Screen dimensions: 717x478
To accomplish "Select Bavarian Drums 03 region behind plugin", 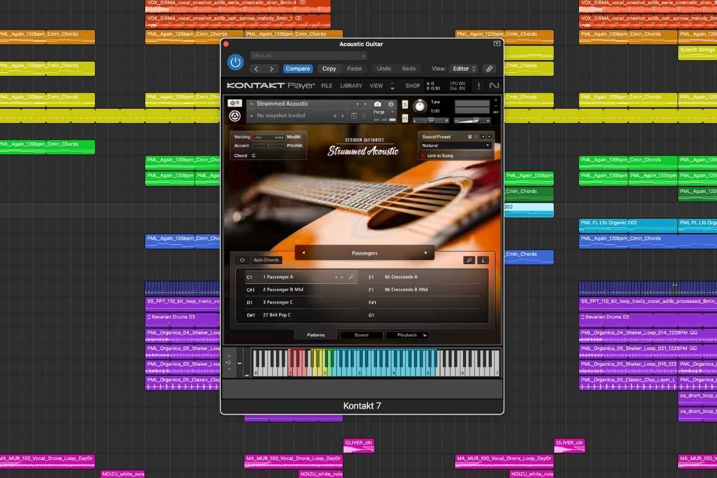I will pyautogui.click(x=183, y=320).
